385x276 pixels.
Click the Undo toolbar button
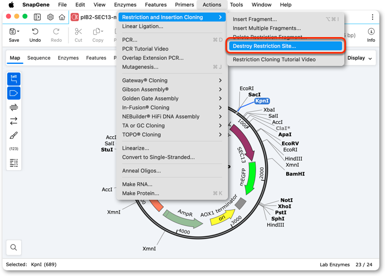pos(35,35)
